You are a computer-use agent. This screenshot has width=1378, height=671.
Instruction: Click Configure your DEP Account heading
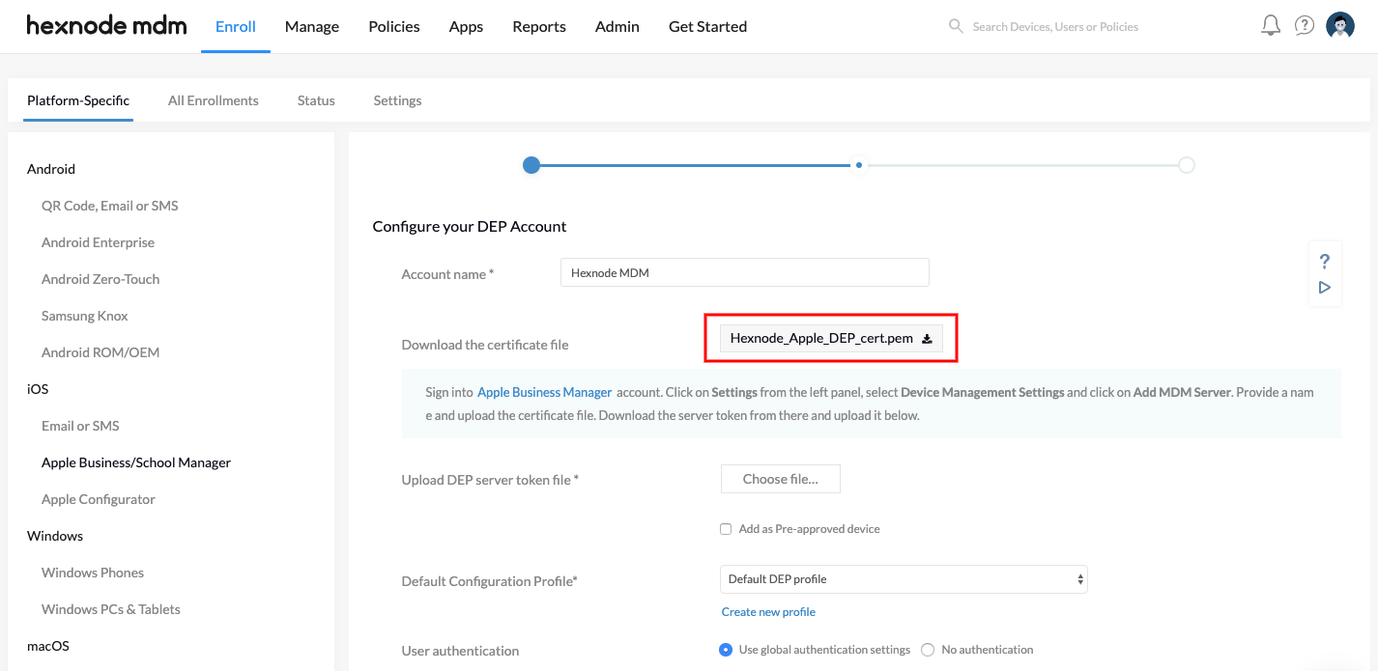pyautogui.click(x=470, y=226)
